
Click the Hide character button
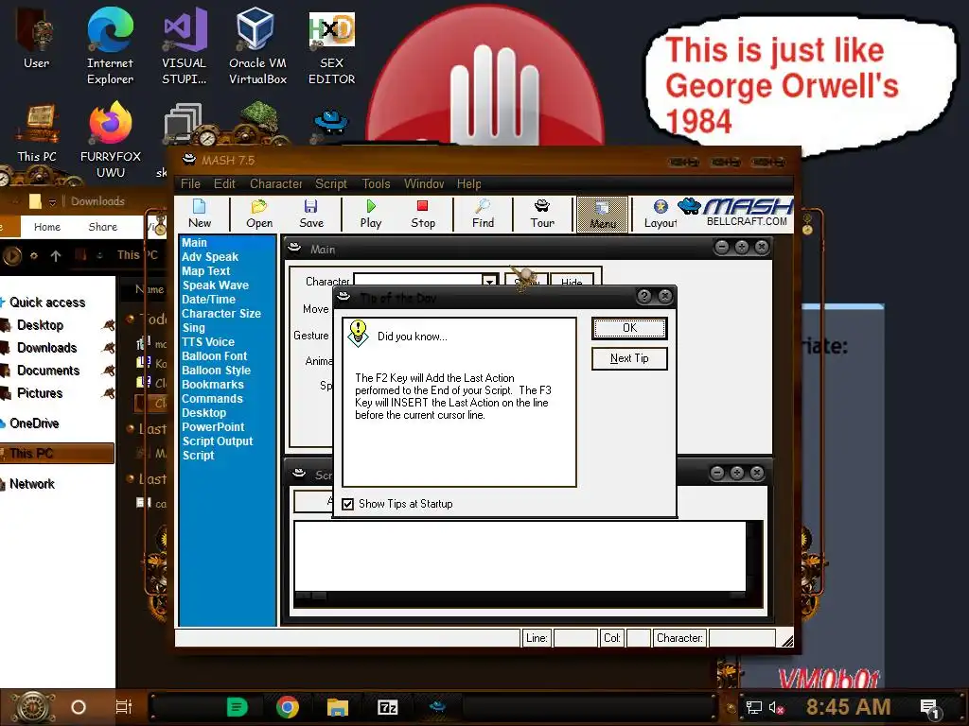(x=572, y=282)
